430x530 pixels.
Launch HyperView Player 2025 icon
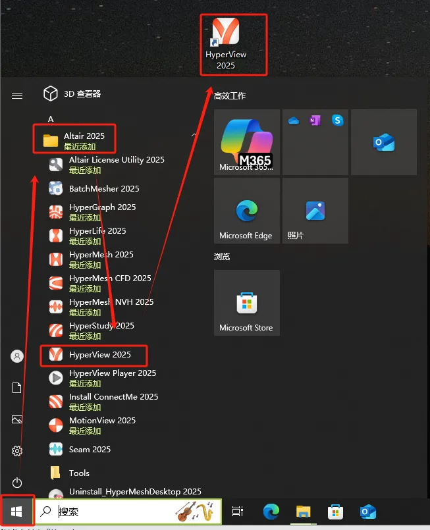(56, 378)
